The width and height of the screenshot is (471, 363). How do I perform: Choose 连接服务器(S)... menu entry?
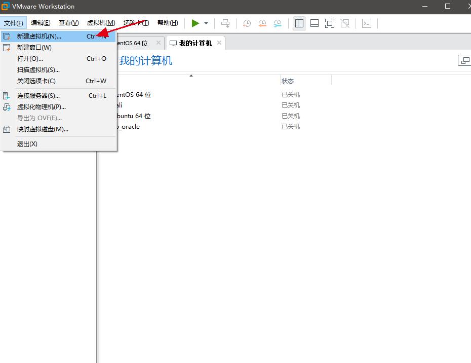59,96
